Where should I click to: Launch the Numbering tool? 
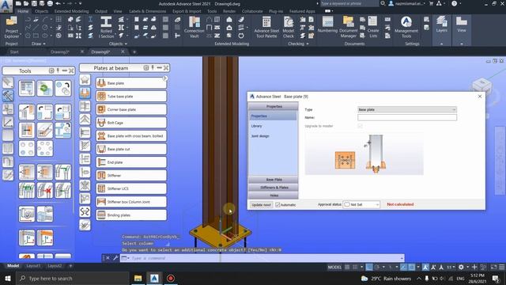pyautogui.click(x=327, y=25)
